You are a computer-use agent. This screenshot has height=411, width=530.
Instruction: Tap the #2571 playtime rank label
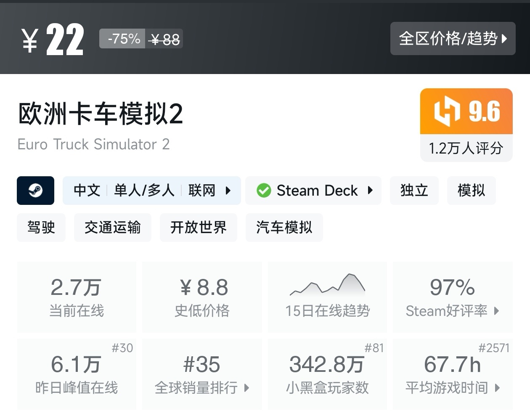pos(494,348)
